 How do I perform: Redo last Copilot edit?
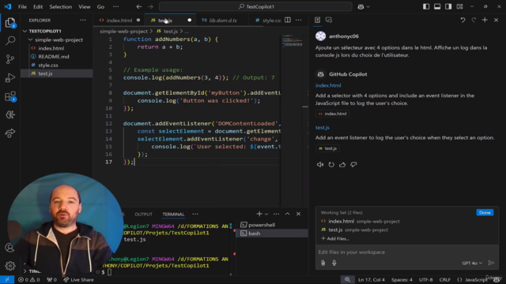pyautogui.click(x=474, y=20)
